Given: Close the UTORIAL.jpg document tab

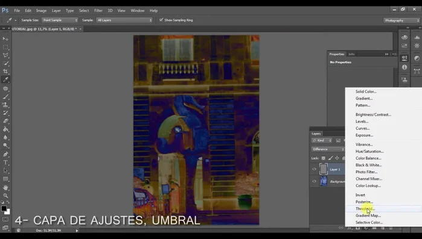Looking at the screenshot, I should click(x=80, y=29).
